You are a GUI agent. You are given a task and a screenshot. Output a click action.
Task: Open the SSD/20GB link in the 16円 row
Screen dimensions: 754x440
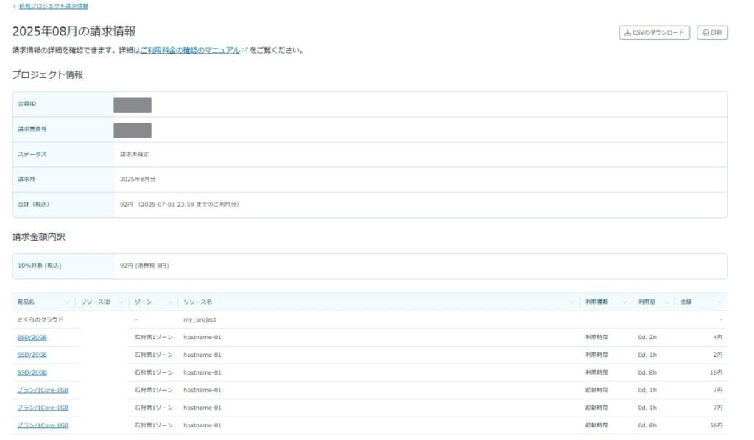pyautogui.click(x=32, y=373)
